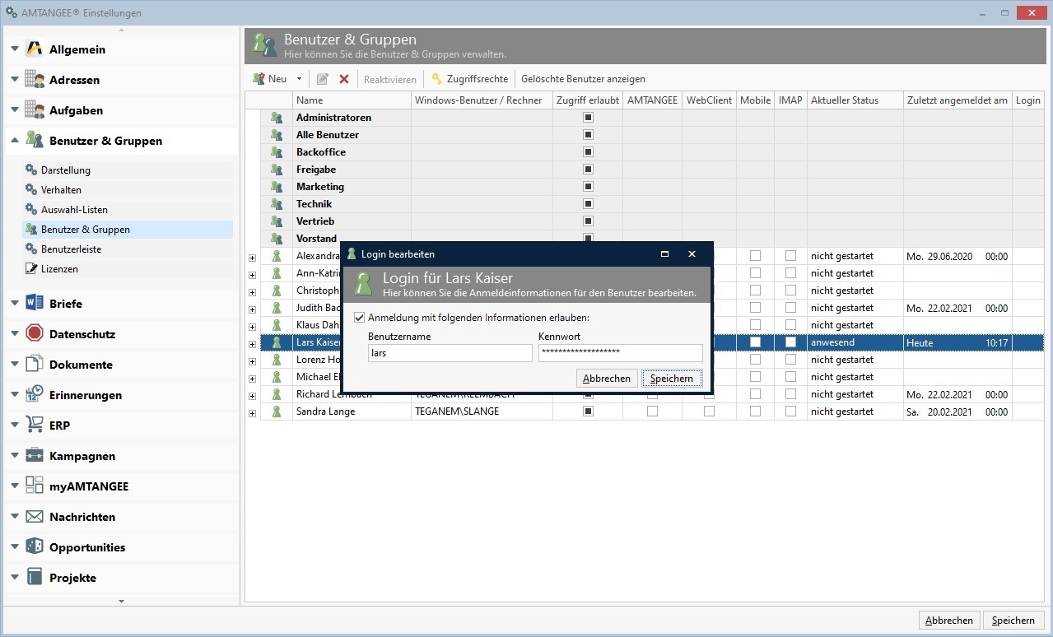Click the Kampagnen briefcase icon
This screenshot has width=1053, height=637.
[34, 455]
